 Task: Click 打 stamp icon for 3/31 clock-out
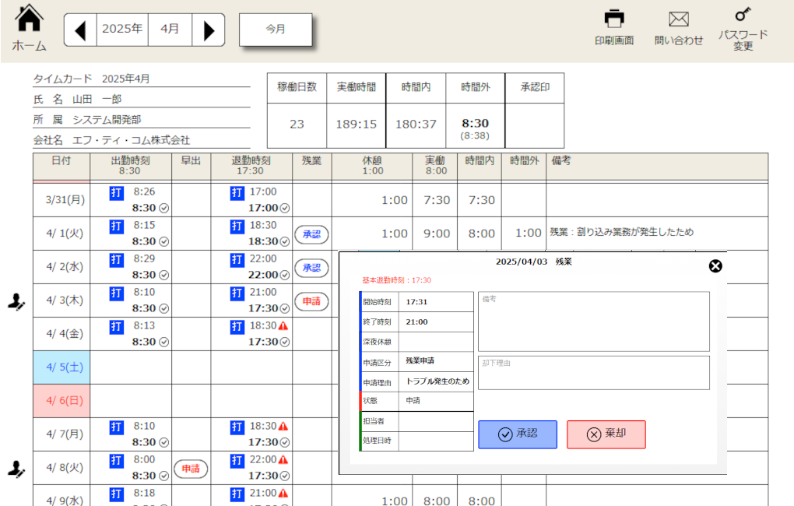coord(237,193)
